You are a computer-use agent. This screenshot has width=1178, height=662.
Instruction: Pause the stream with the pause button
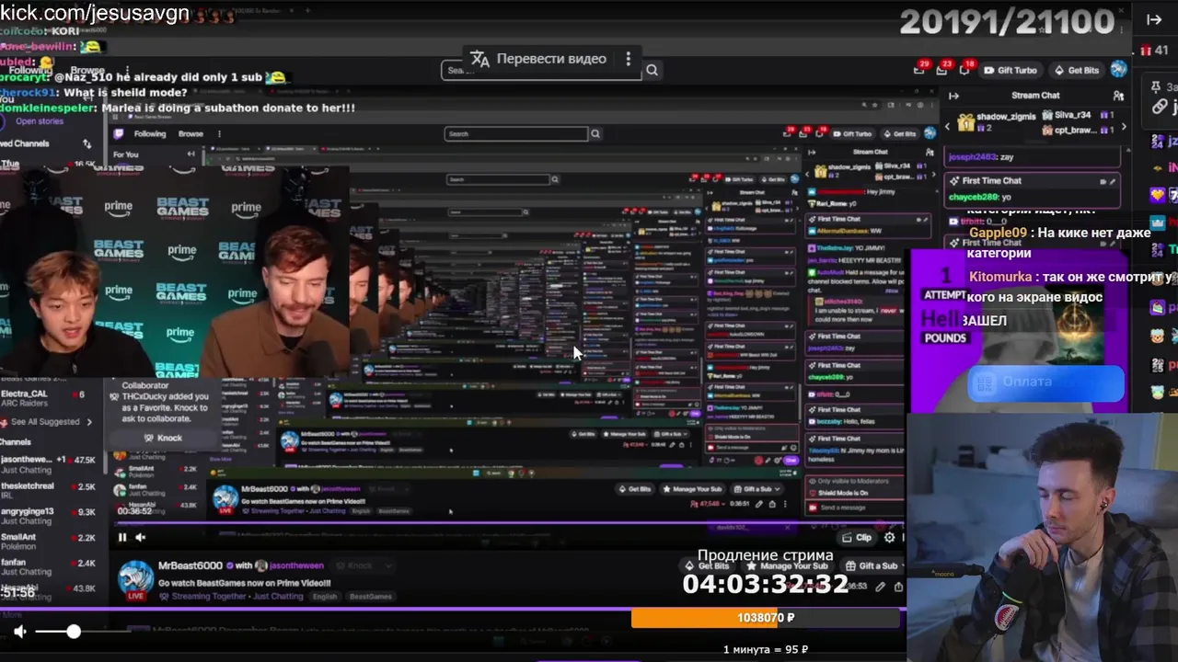click(x=121, y=538)
